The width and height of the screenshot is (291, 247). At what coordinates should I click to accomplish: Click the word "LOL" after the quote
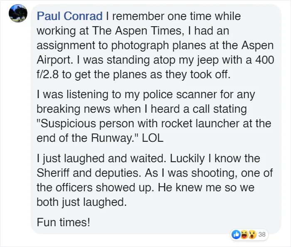153,138
